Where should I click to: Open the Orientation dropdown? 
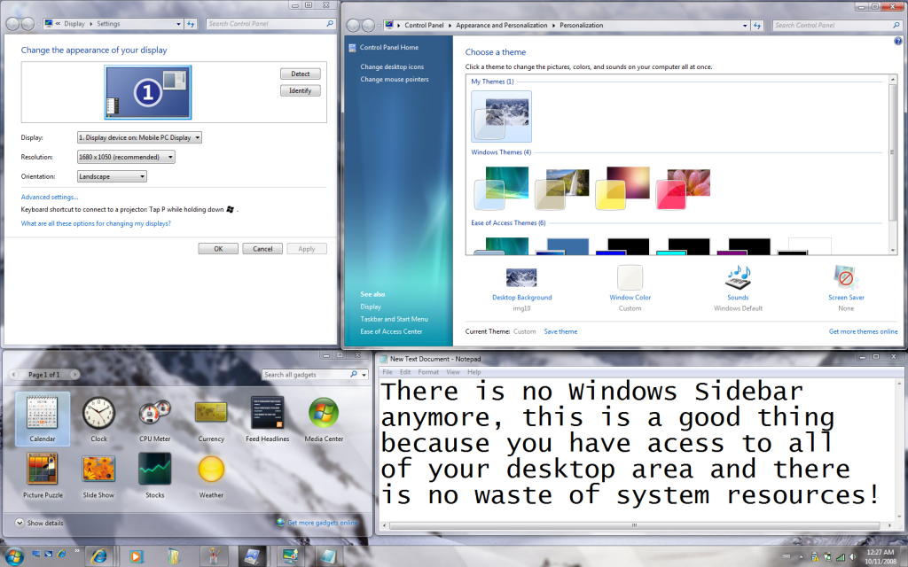point(112,176)
